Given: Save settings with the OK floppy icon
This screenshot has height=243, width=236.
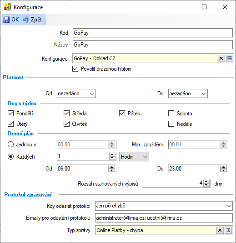Looking at the screenshot, I should tap(6, 20).
